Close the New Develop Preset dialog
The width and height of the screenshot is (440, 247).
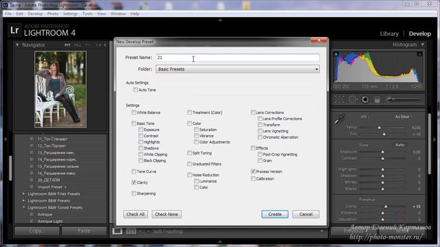pos(319,41)
